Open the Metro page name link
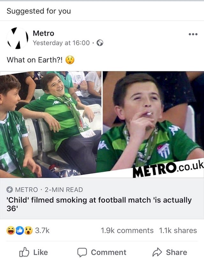This screenshot has width=204, height=262. [x=44, y=33]
